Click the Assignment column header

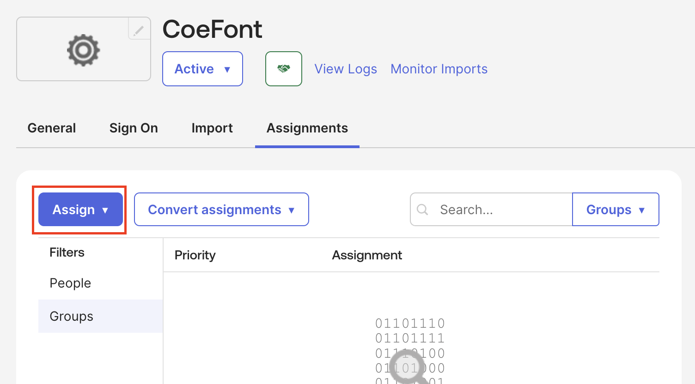[x=367, y=255]
